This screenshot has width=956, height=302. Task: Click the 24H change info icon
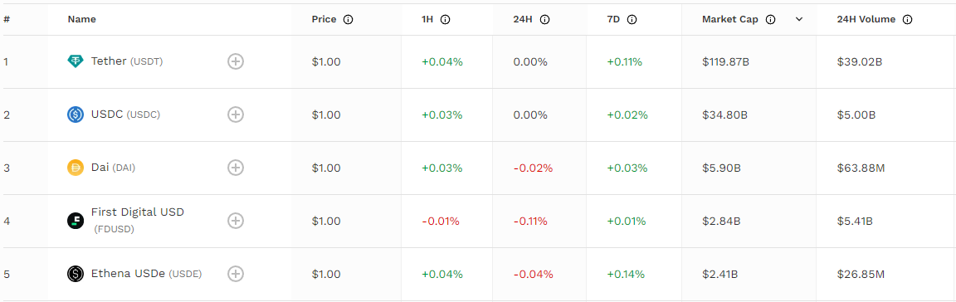[544, 20]
